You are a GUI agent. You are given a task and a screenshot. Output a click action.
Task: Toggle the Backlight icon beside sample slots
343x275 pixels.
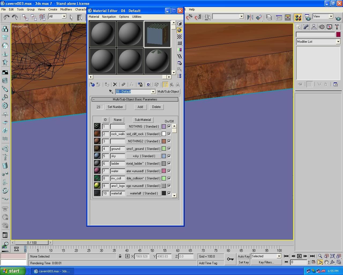tap(180, 30)
